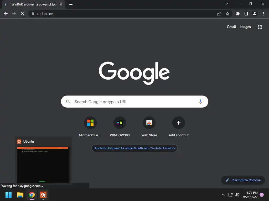Open the Chrome profile avatar

click(255, 14)
